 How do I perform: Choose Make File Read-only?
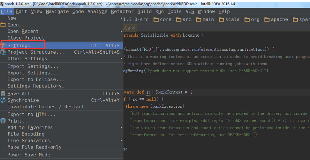coord(62,147)
